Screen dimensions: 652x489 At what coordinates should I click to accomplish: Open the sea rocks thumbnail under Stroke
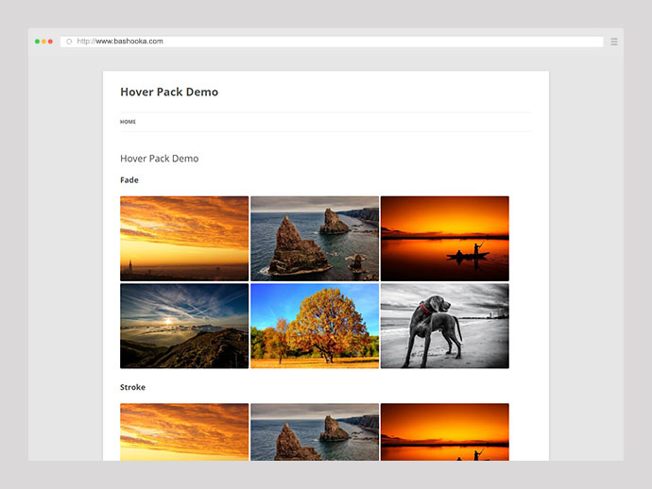[315, 431]
